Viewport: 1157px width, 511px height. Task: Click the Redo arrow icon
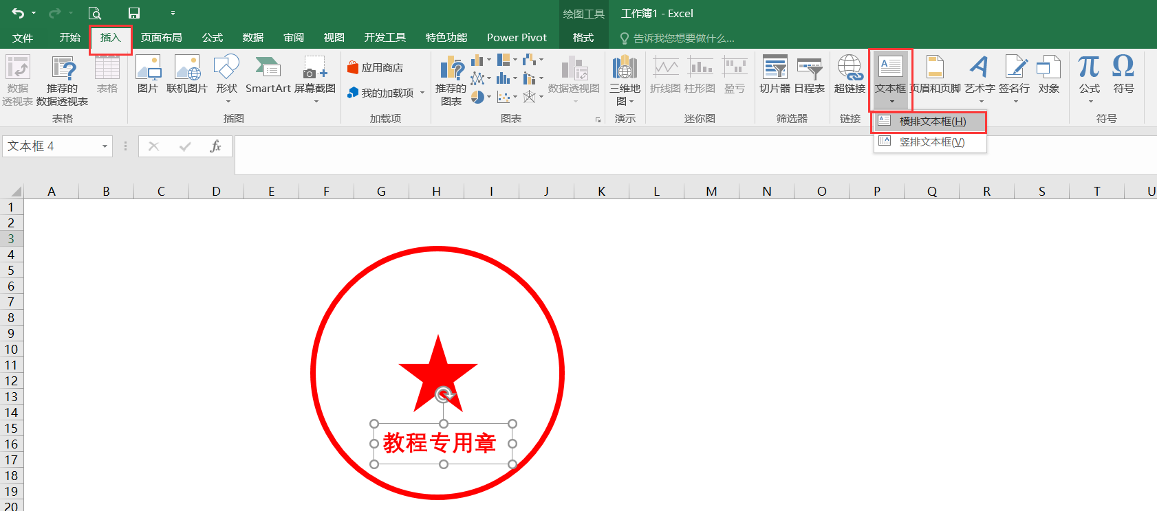(54, 13)
